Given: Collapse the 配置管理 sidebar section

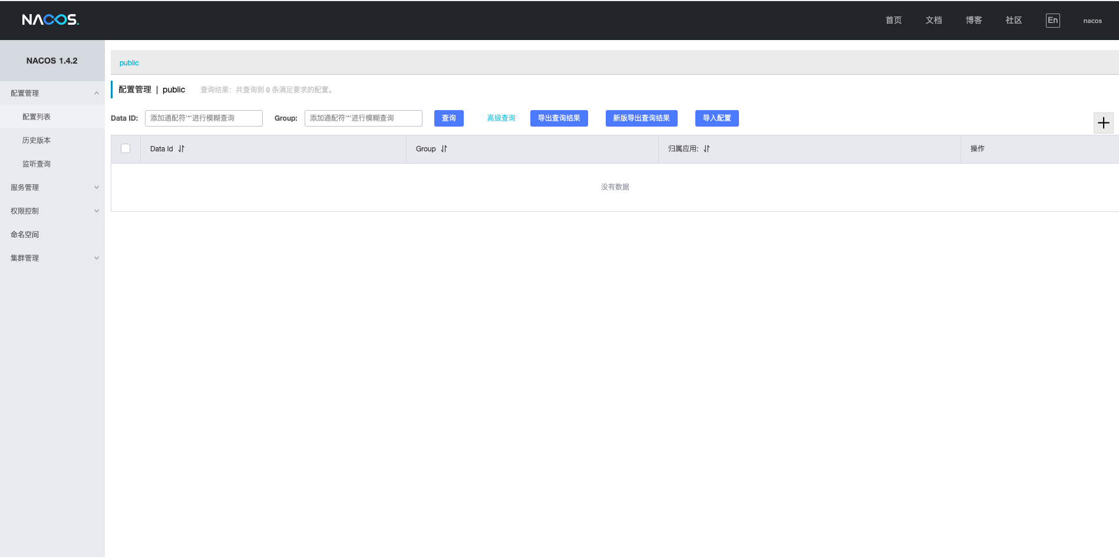Looking at the screenshot, I should point(52,93).
